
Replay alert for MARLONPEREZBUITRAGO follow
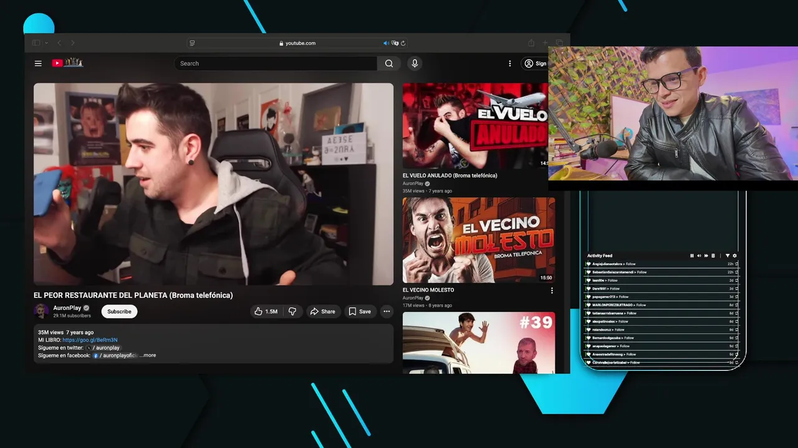[x=736, y=305]
